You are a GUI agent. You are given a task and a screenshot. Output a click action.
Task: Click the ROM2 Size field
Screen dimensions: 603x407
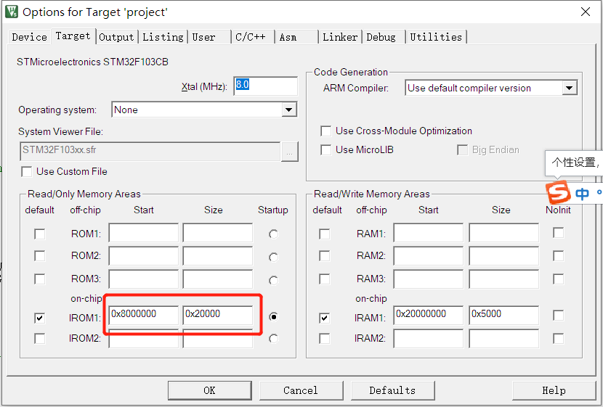point(218,255)
